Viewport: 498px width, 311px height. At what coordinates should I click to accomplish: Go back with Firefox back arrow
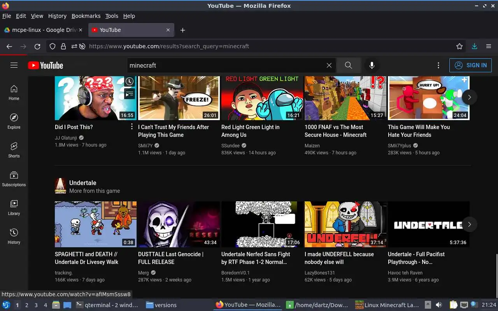point(9,46)
